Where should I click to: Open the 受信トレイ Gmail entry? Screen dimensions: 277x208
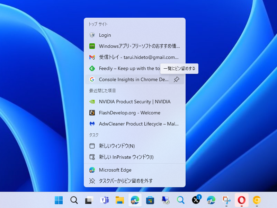[135, 57]
